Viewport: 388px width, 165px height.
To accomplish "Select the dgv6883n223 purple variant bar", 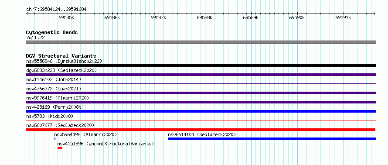I will 201,75.
